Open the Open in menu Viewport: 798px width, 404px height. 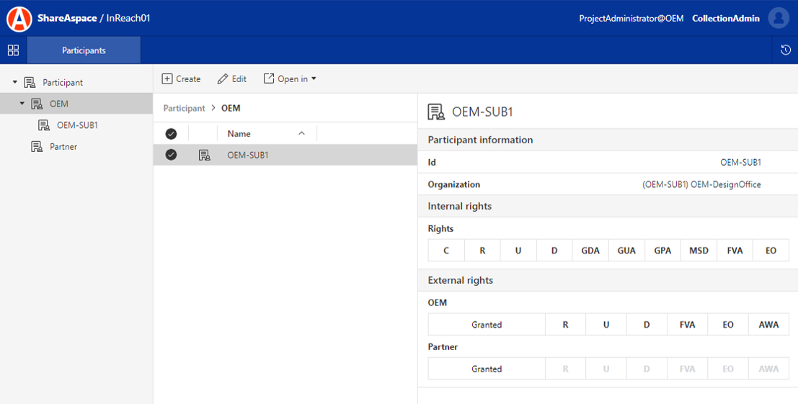click(290, 78)
